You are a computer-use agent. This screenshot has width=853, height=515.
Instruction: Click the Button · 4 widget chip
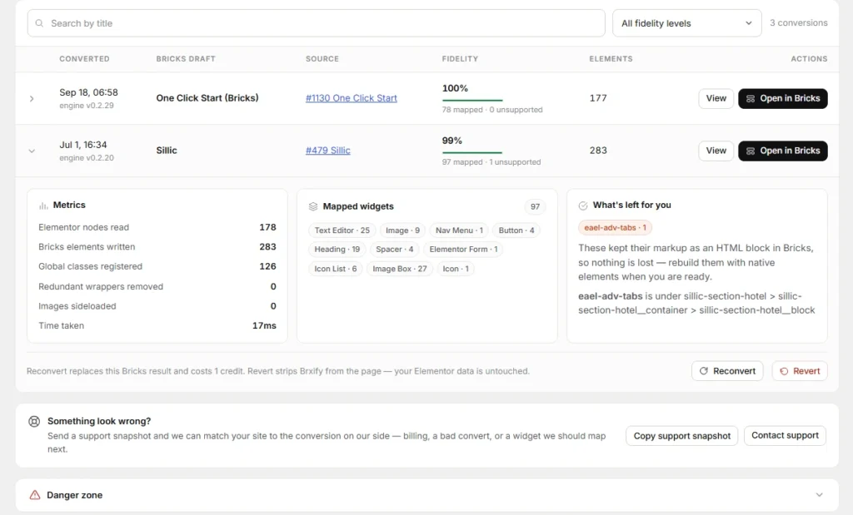[516, 230]
